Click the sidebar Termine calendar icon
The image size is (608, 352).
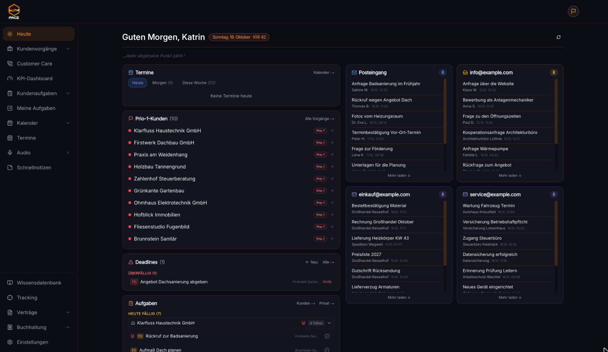click(x=10, y=138)
